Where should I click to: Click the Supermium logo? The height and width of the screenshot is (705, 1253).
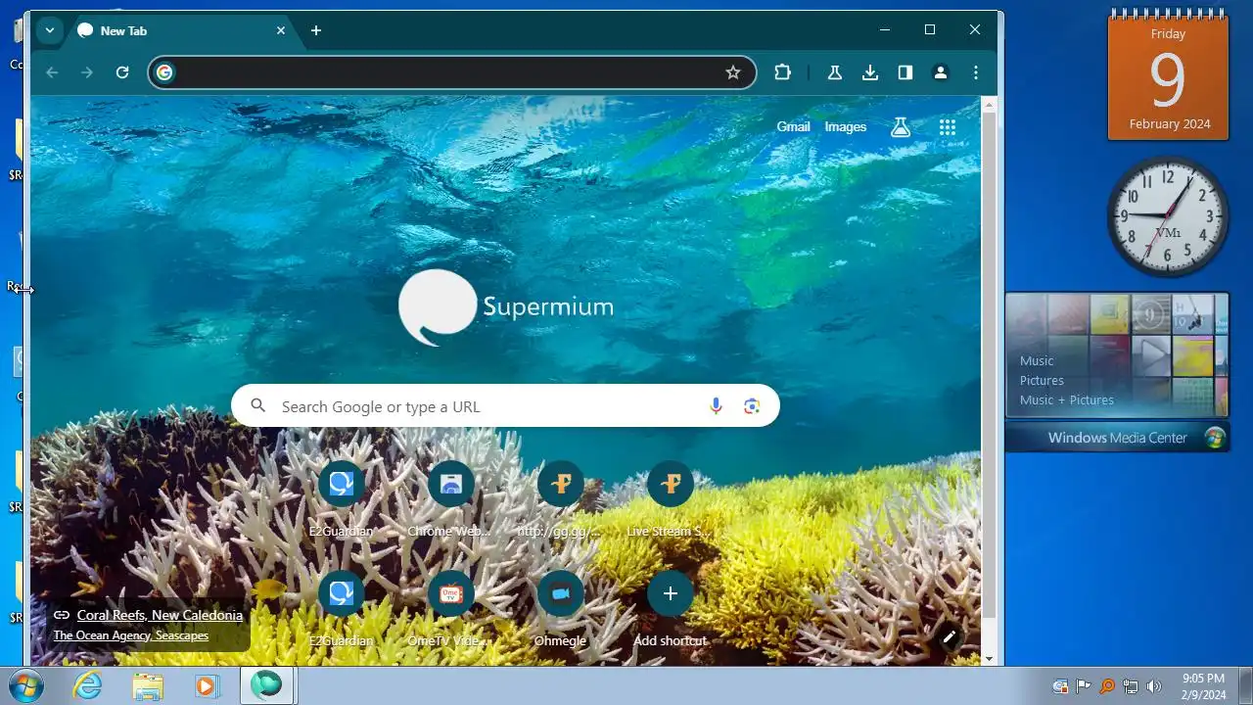[x=506, y=306]
